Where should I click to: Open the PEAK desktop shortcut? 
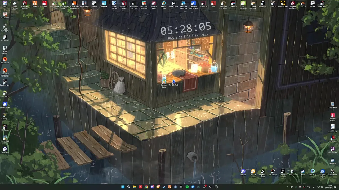tap(5, 4)
